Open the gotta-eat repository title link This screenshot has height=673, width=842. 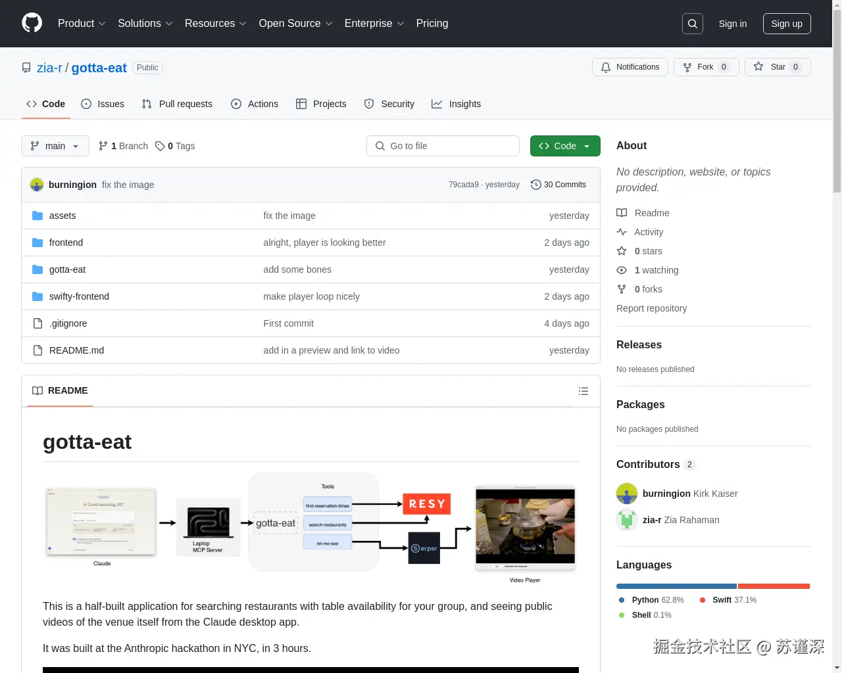tap(99, 68)
